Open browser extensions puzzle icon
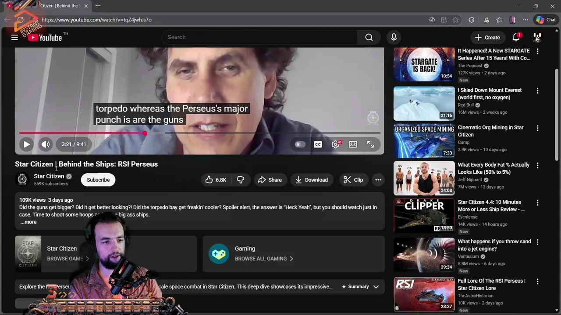Viewport: 561px width, 315px height. [x=472, y=20]
